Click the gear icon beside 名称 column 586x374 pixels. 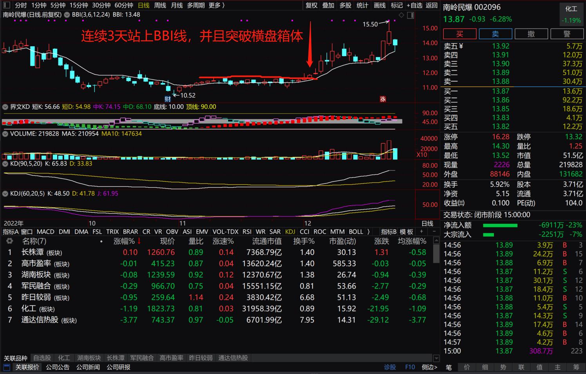10,241
